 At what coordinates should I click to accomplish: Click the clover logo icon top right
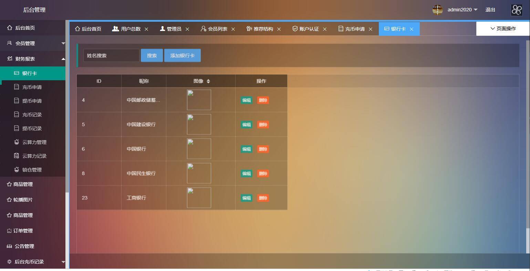517,10
